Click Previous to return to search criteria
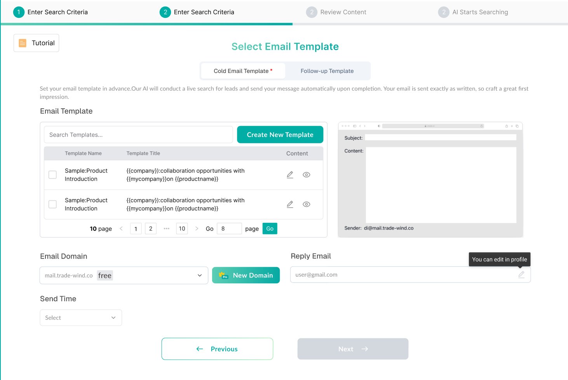Image resolution: width=568 pixels, height=380 pixels. click(x=217, y=349)
